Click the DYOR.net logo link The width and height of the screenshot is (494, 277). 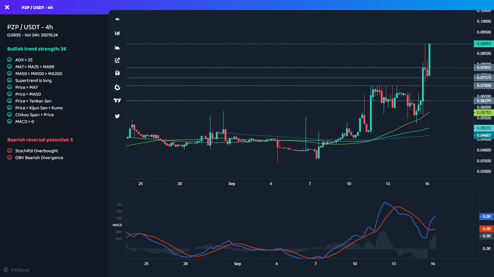click(17, 270)
